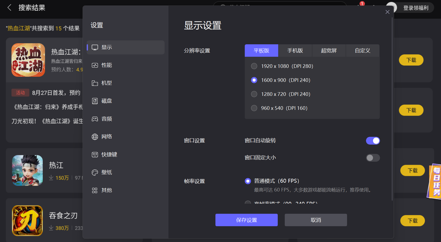
Task: Toggle 窗口自动旋转 switch off
Action: tap(373, 141)
